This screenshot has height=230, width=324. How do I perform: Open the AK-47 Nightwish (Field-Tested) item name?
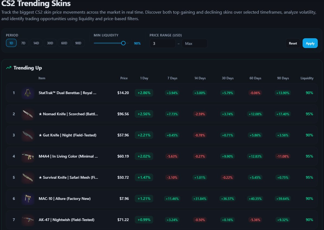[66, 220]
